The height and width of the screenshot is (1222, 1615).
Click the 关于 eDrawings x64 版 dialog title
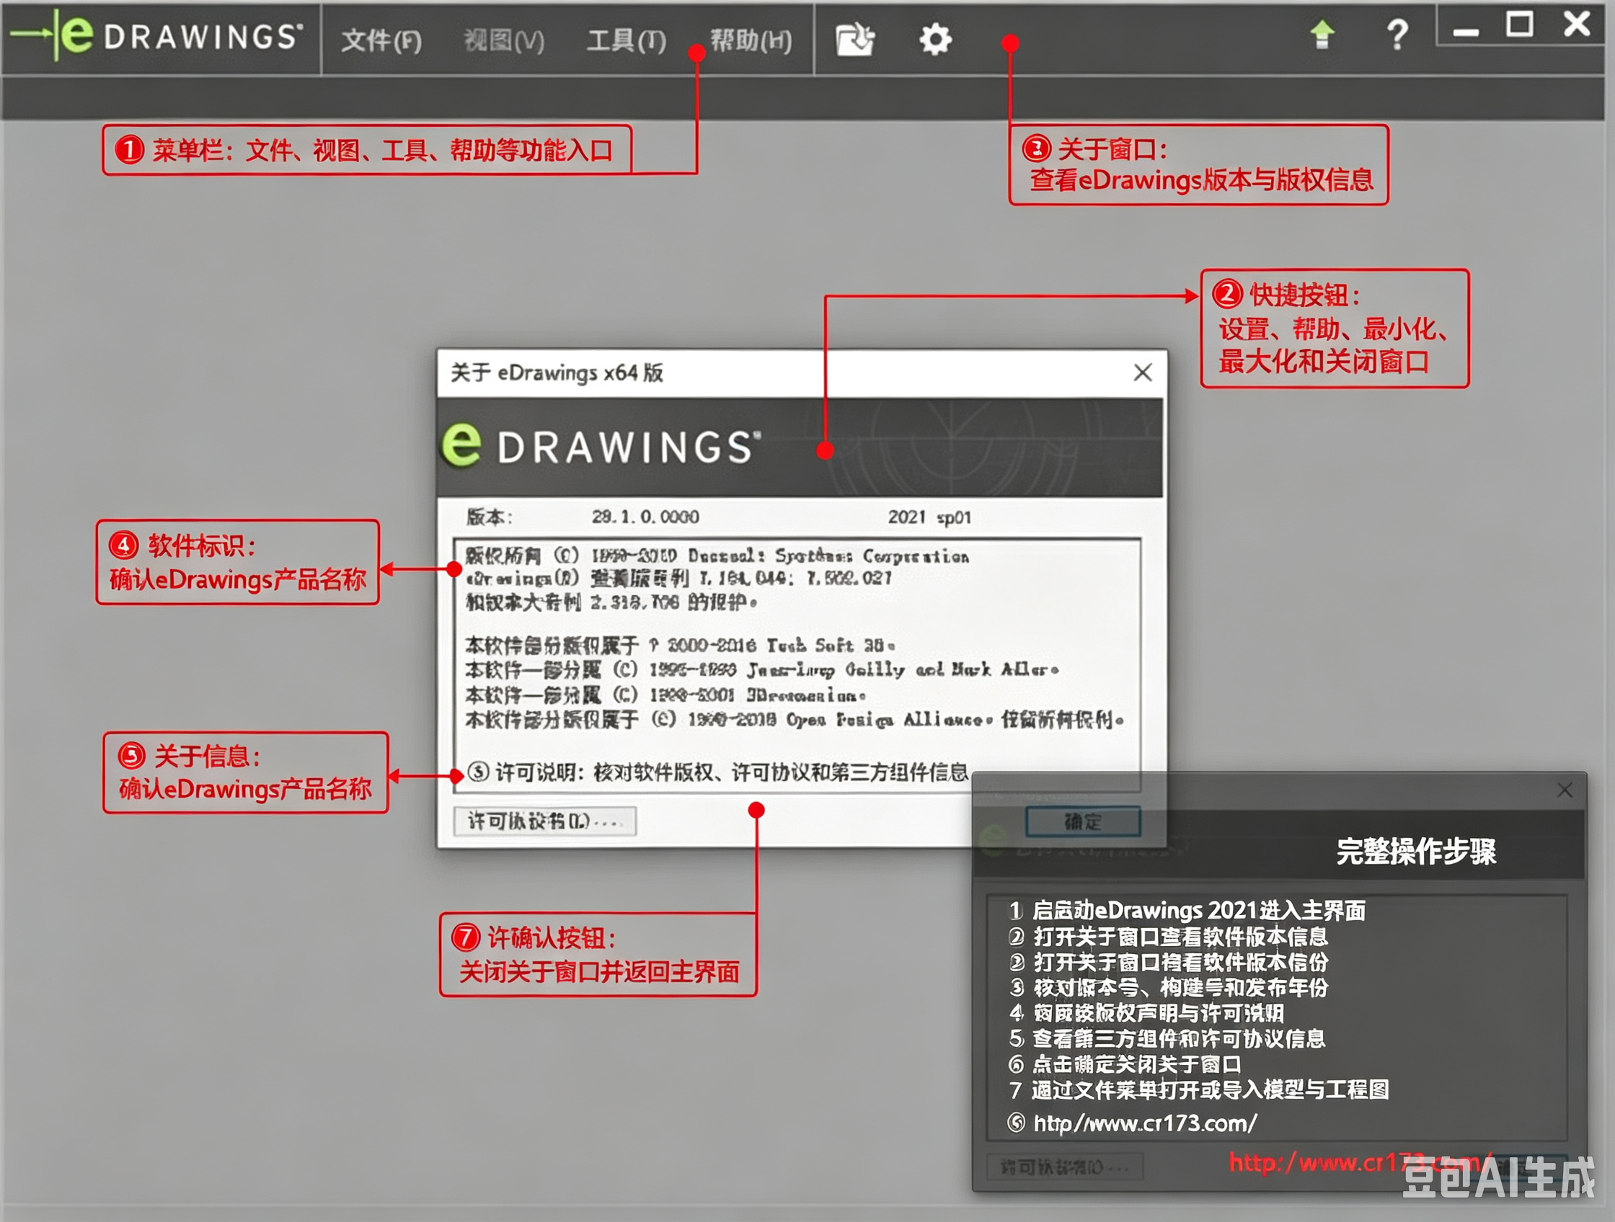point(557,373)
